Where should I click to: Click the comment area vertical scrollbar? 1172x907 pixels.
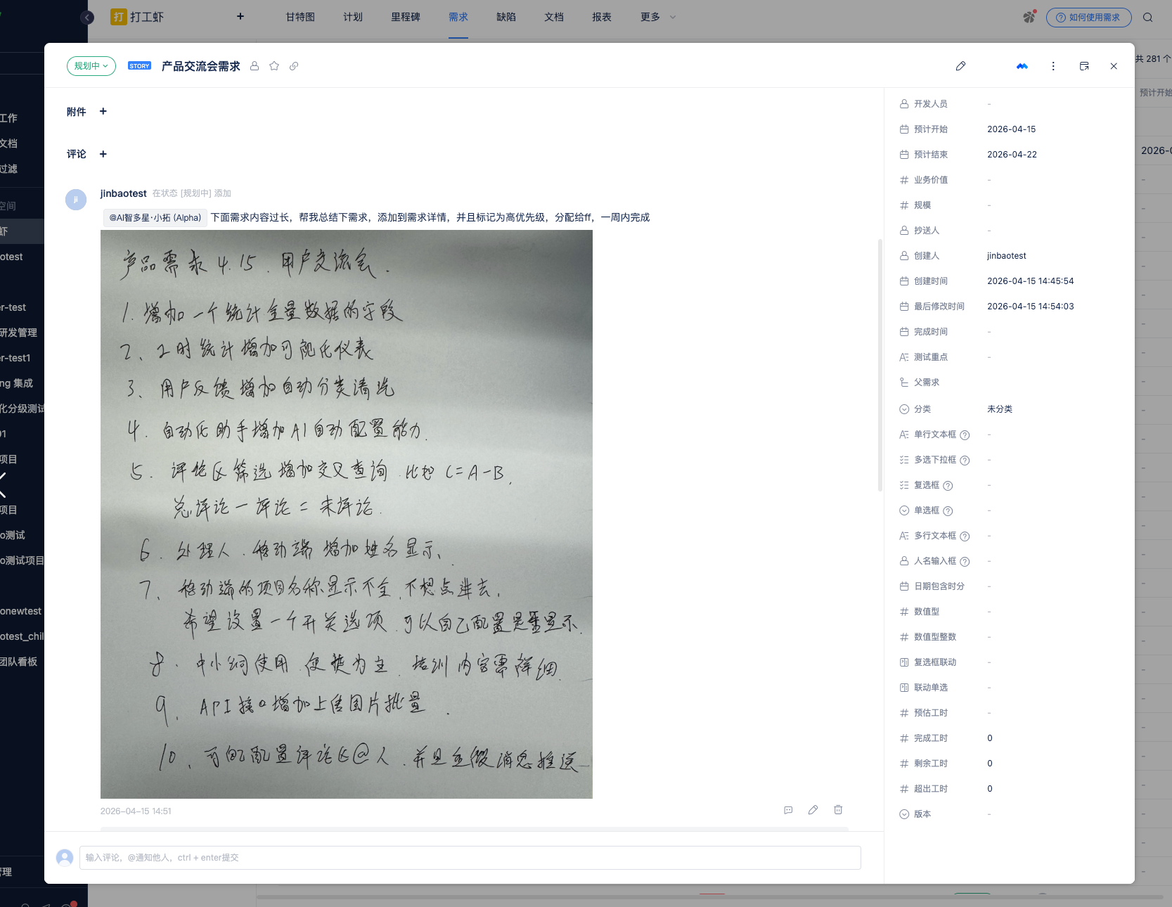880,366
